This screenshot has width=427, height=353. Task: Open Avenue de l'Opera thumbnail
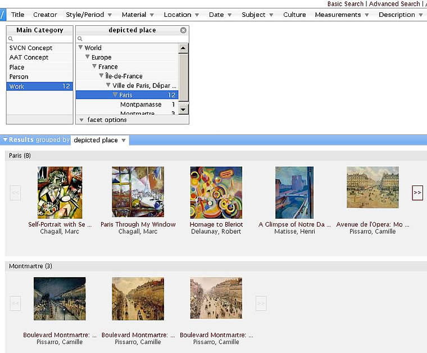pos(373,187)
